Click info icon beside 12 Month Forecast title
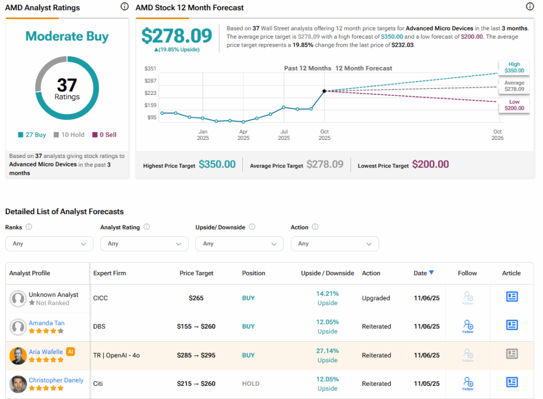Image resolution: width=543 pixels, height=399 pixels. (x=529, y=7)
